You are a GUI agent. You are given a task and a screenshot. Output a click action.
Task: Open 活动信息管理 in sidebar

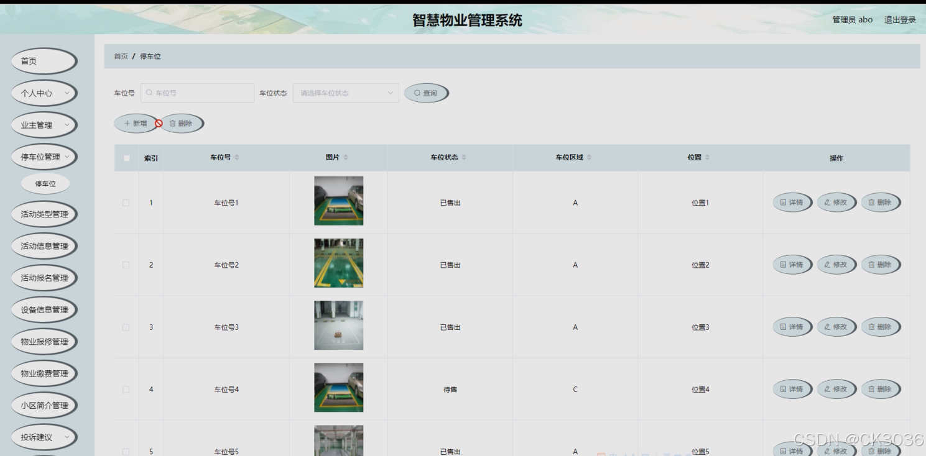44,246
